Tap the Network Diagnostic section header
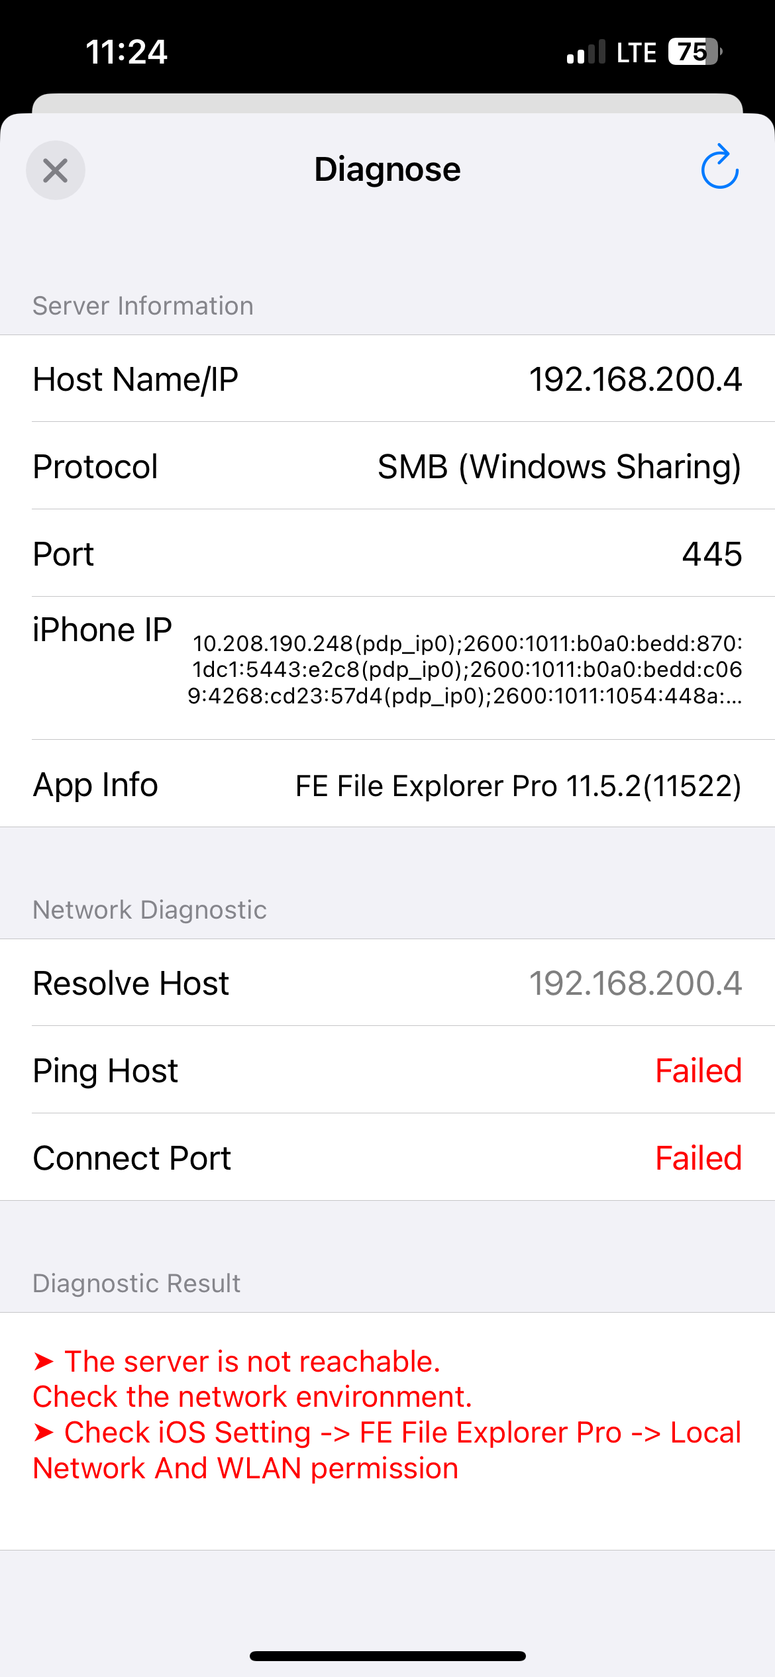Screen dimensions: 775x1677 150,910
